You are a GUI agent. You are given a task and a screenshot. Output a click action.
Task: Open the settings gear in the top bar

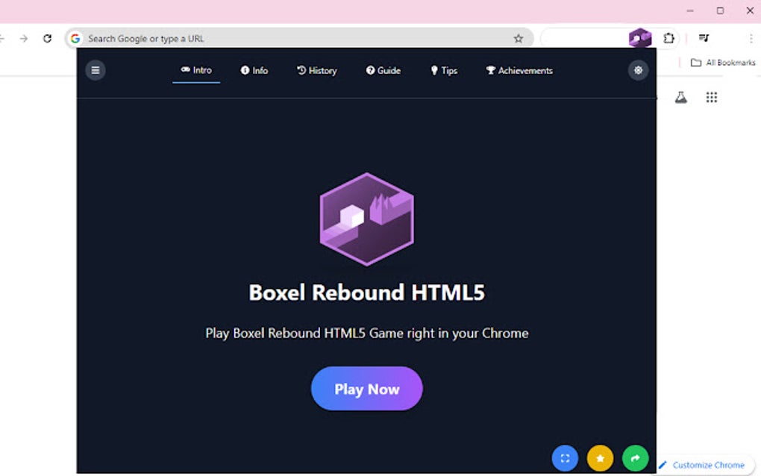(x=638, y=69)
